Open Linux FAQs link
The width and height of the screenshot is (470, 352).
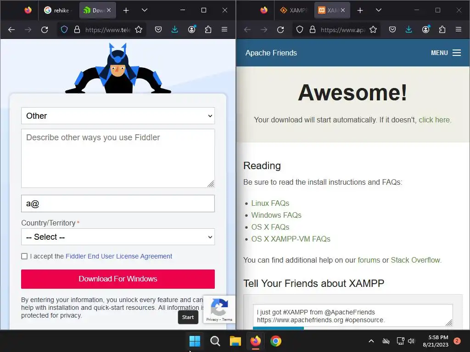[x=270, y=203]
